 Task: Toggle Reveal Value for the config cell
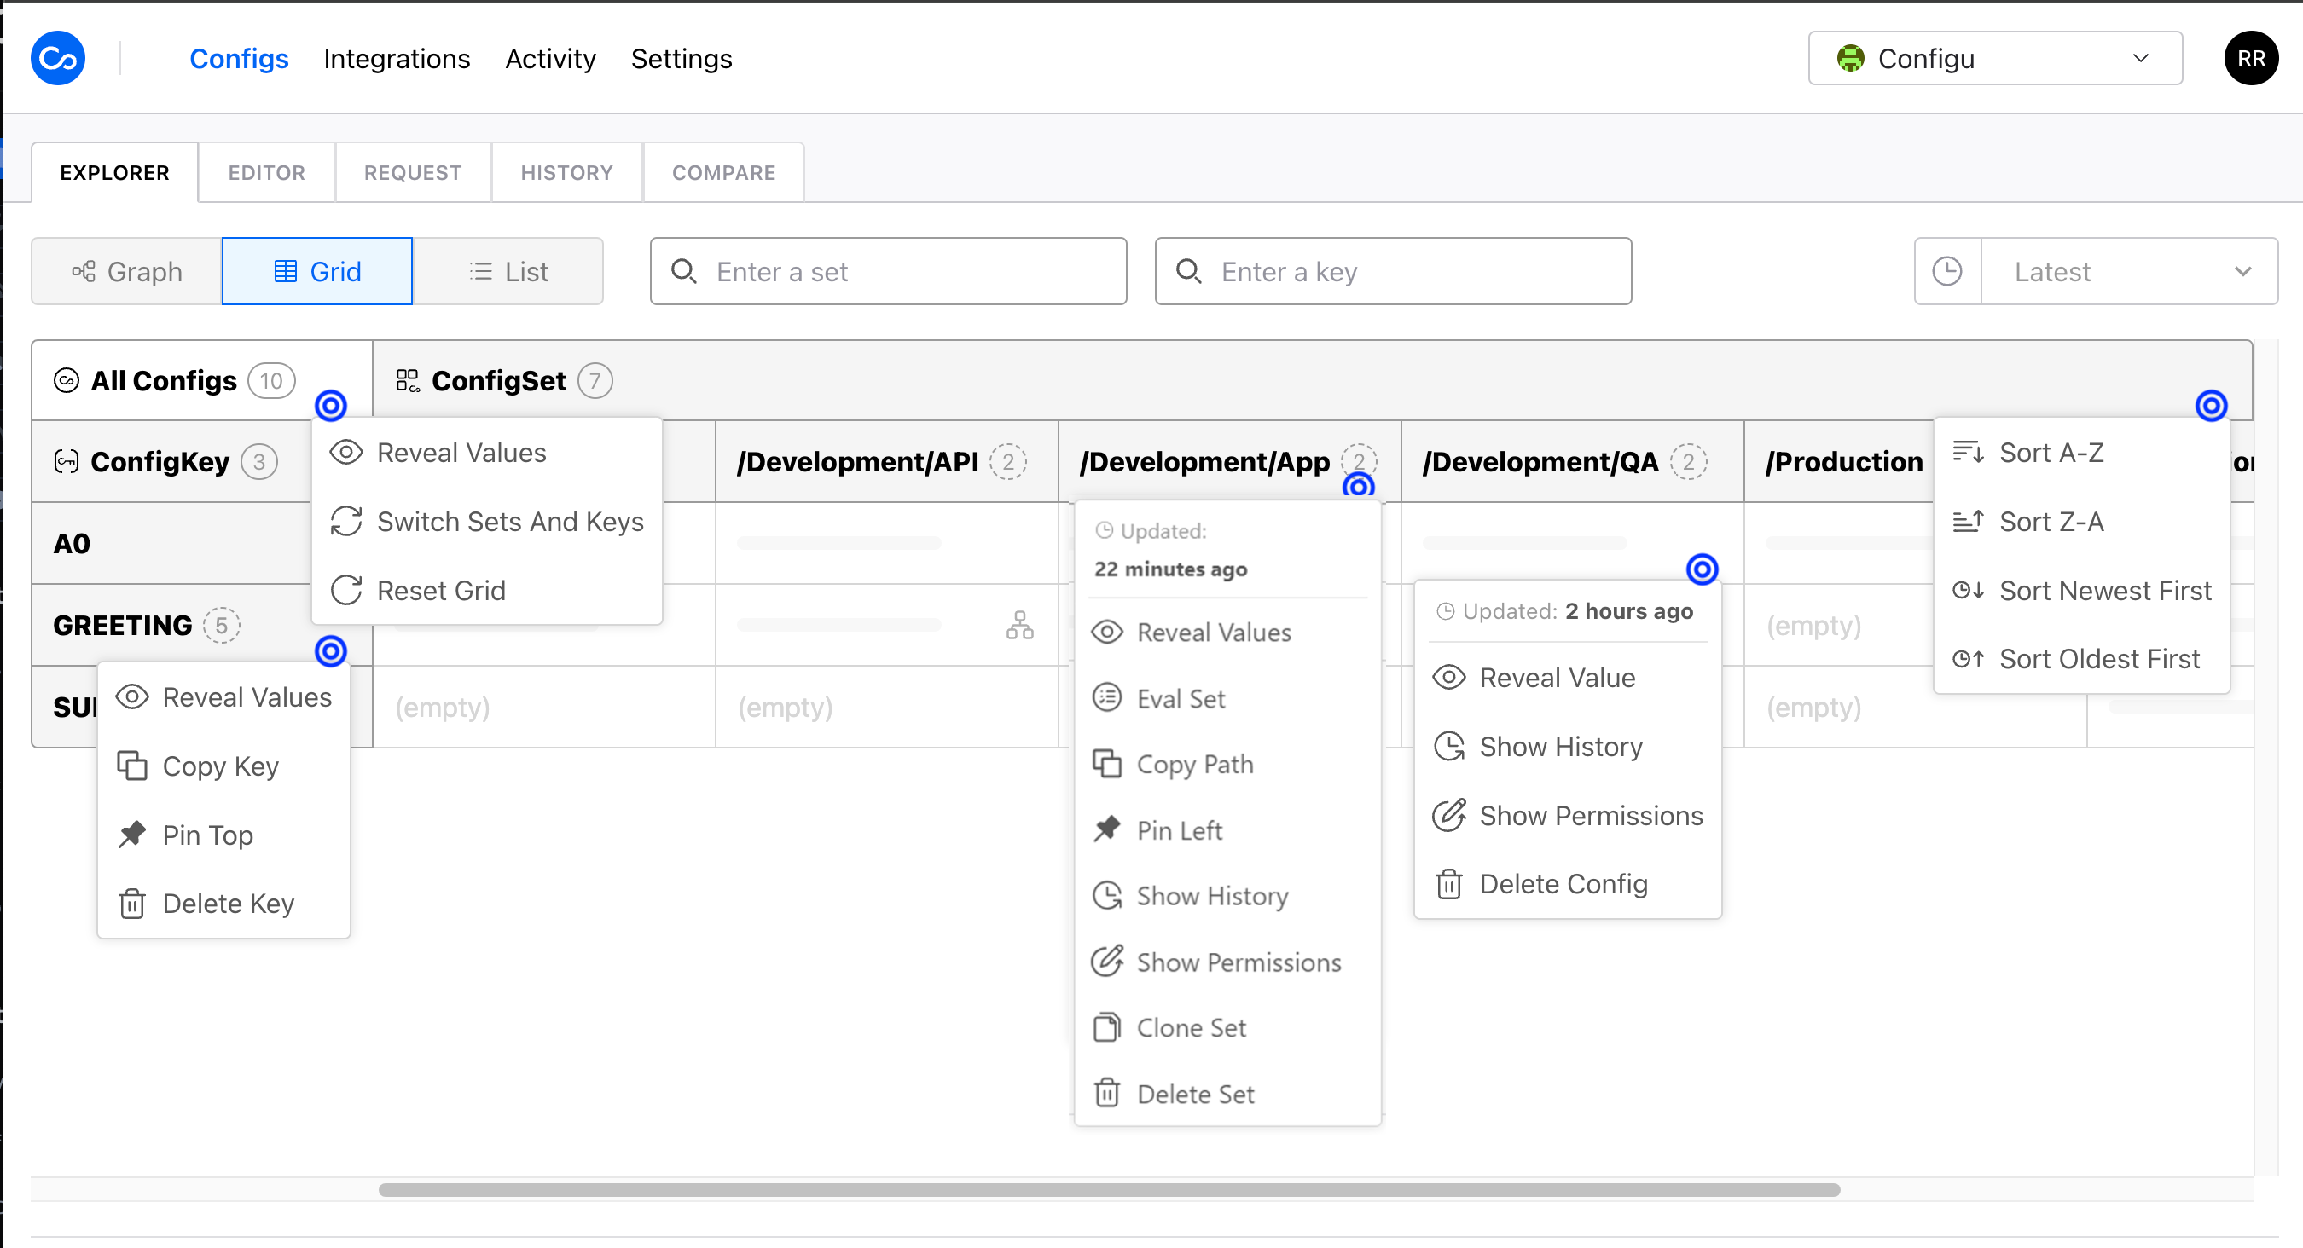[1557, 678]
